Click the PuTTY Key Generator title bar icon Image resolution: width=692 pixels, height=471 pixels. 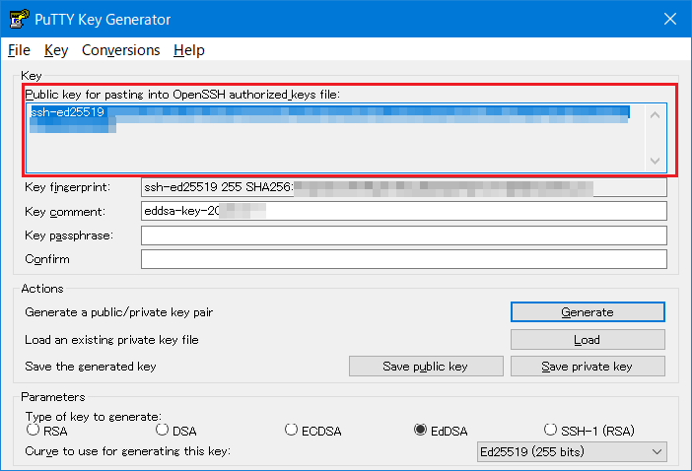19,20
